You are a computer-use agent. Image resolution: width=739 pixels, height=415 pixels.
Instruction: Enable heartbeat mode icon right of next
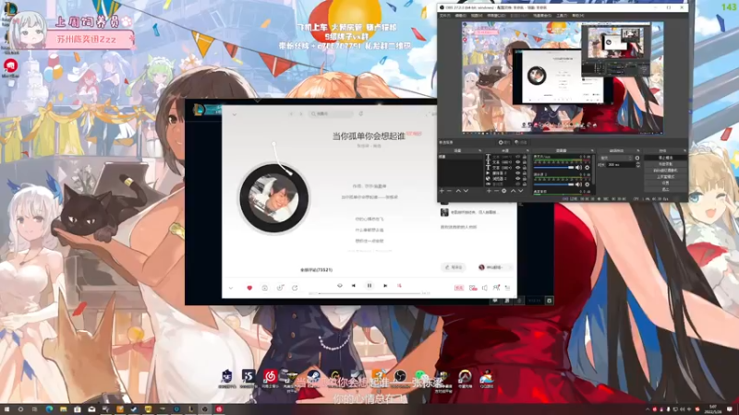click(x=399, y=286)
